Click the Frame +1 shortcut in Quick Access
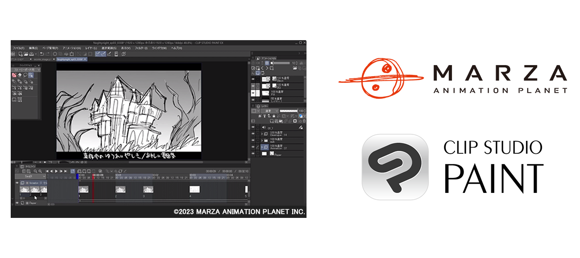Screen dimensions: 580x258 click(x=20, y=88)
